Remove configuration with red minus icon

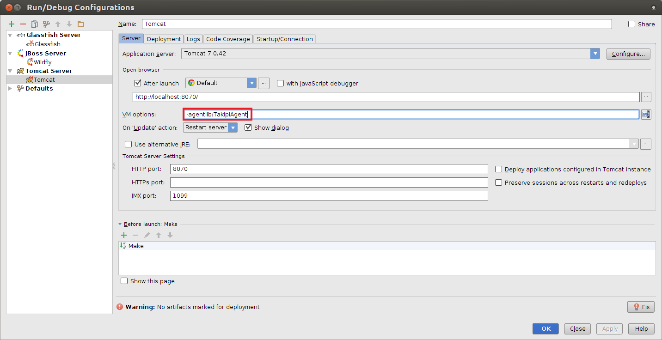tap(23, 24)
